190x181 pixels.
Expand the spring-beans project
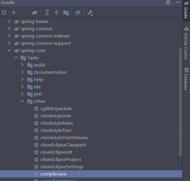[9, 21]
